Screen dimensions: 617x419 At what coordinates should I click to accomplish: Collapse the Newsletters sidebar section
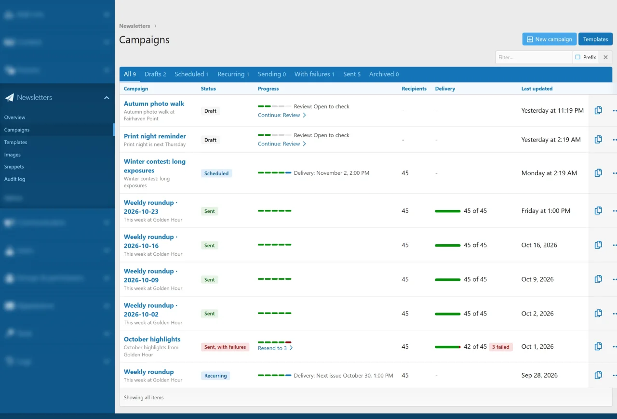click(x=107, y=98)
